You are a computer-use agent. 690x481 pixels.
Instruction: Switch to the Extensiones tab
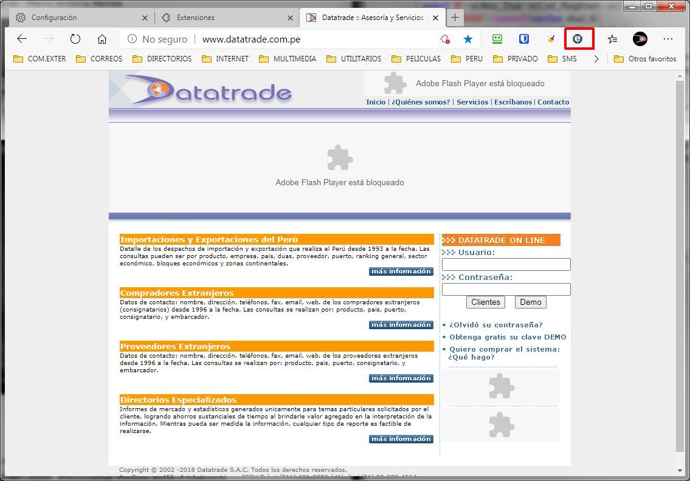tap(227, 18)
